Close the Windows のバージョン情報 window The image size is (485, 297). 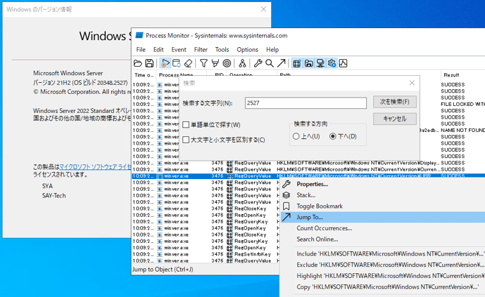[x=263, y=10]
